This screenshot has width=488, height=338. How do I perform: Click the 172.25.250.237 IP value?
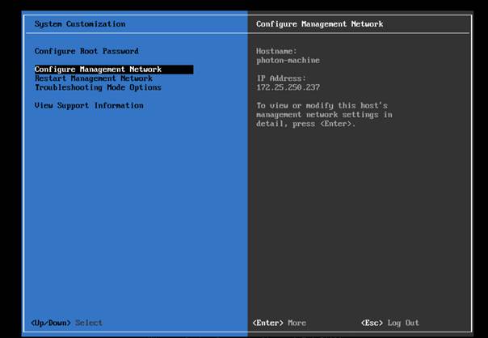point(288,87)
